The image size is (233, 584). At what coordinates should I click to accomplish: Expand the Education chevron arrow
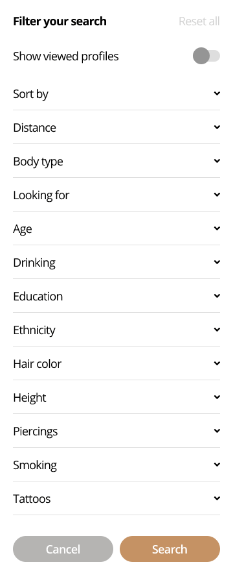[x=217, y=296]
